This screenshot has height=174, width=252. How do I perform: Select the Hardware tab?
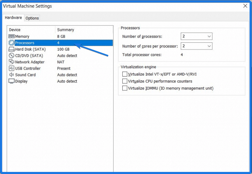point(13,17)
